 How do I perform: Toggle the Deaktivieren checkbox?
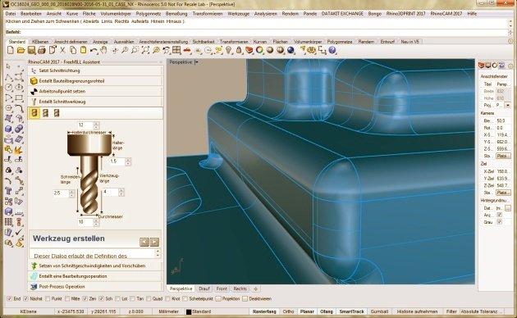[x=245, y=298]
